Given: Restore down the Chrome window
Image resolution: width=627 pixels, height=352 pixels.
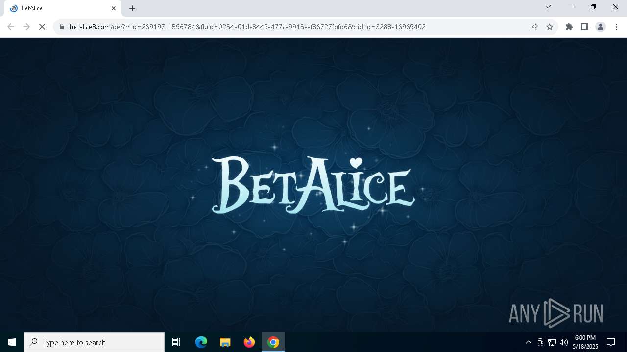Looking at the screenshot, I should 593,7.
